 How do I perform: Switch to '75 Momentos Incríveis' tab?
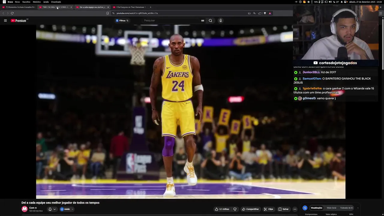tap(19, 7)
